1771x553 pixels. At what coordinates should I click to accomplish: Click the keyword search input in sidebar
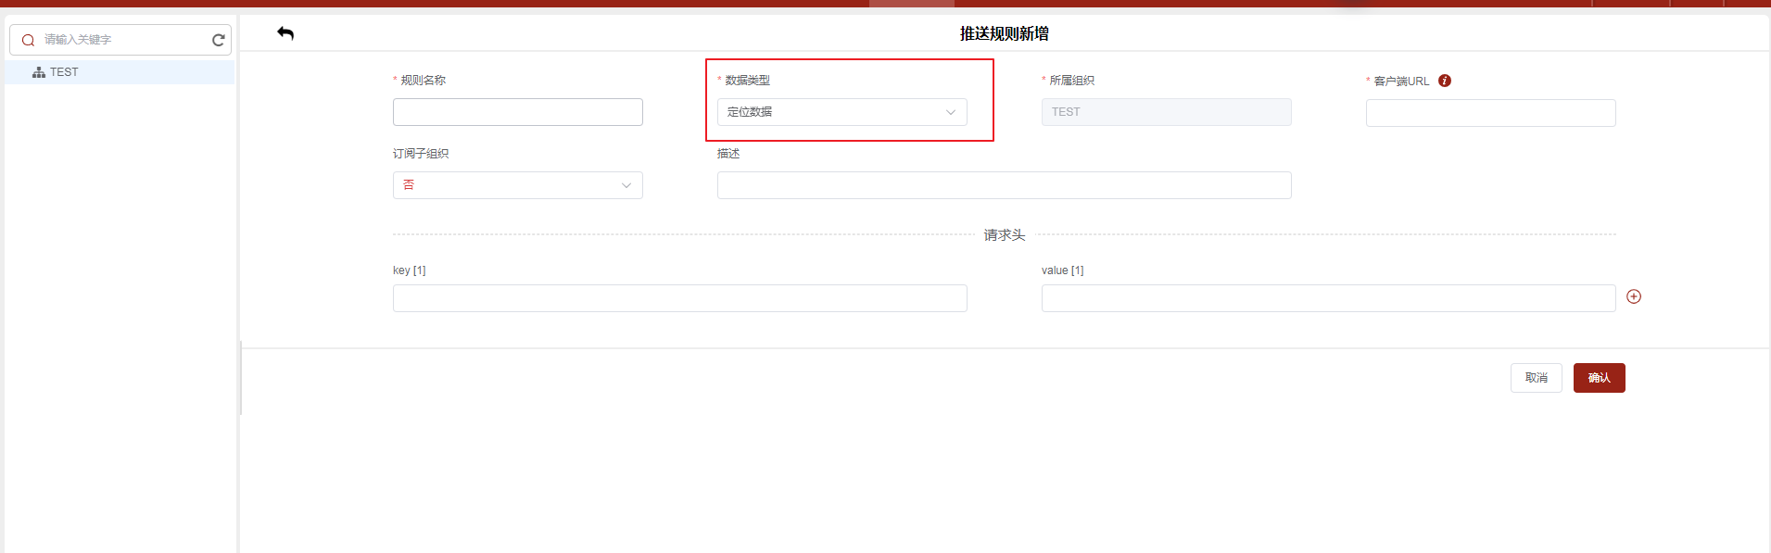point(120,40)
